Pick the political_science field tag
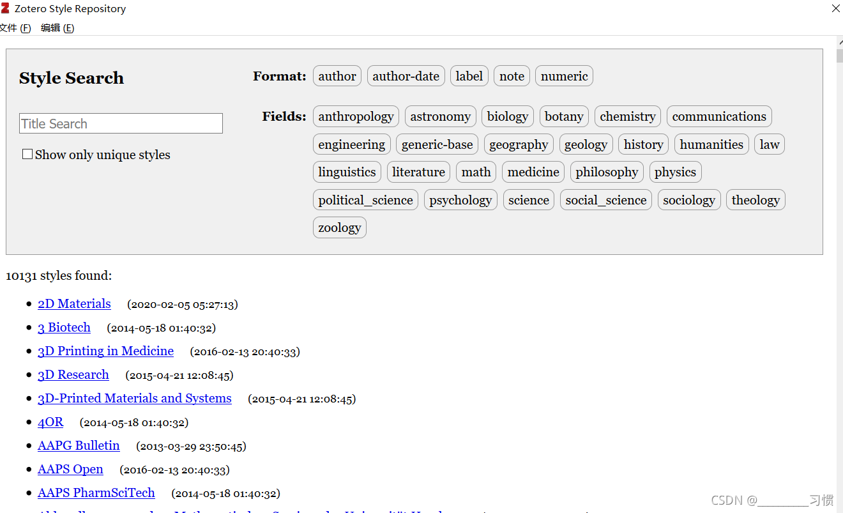The height and width of the screenshot is (513, 843). tap(365, 200)
